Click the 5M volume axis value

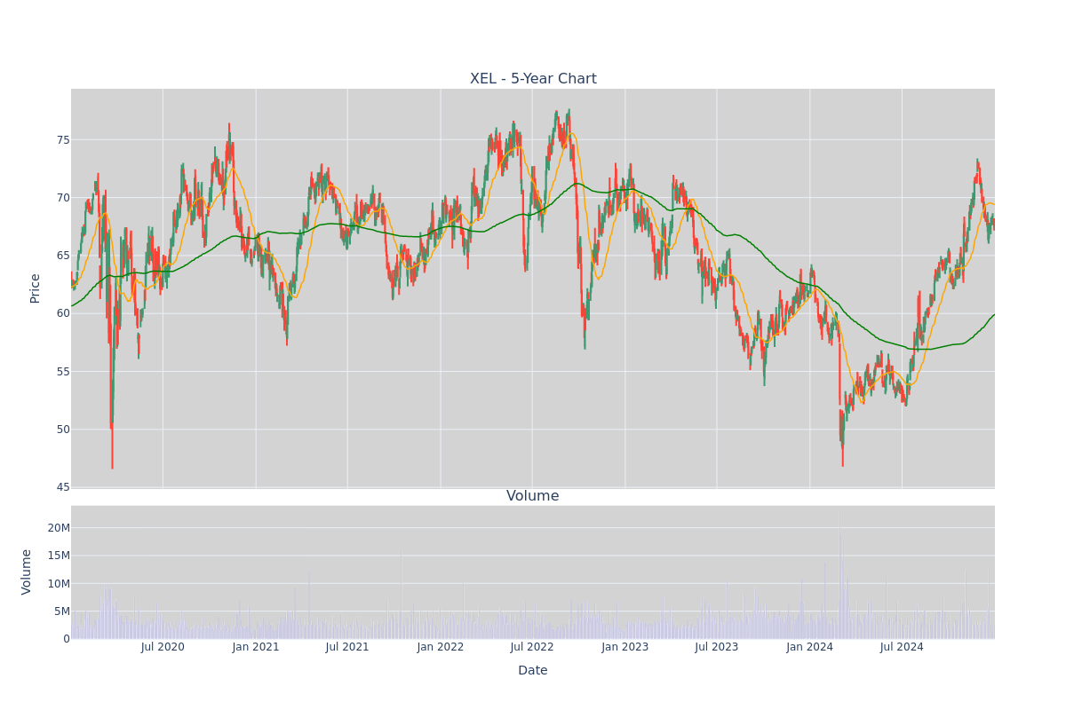click(x=62, y=611)
